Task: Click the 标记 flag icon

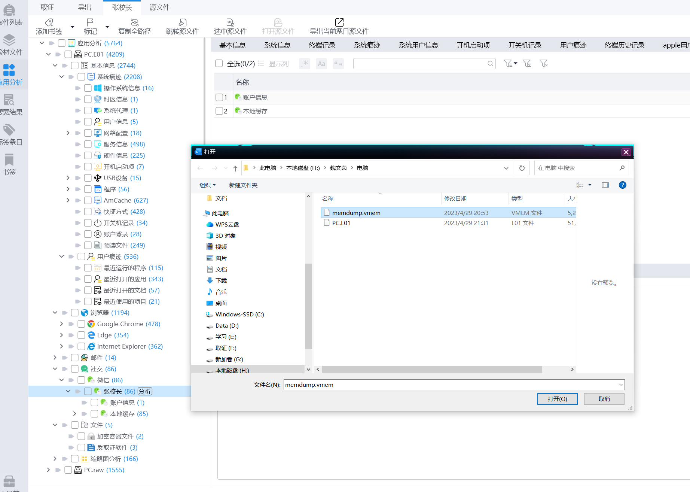Action: pos(90,22)
